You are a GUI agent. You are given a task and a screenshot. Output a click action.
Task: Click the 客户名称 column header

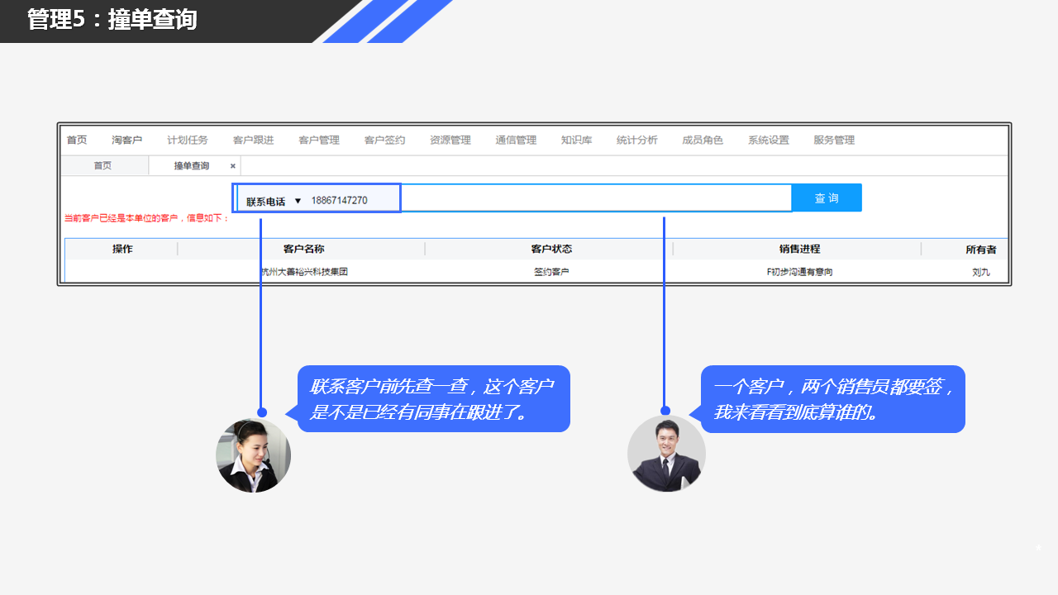click(x=303, y=249)
